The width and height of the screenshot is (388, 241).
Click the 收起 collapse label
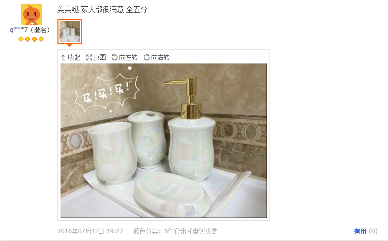(74, 57)
